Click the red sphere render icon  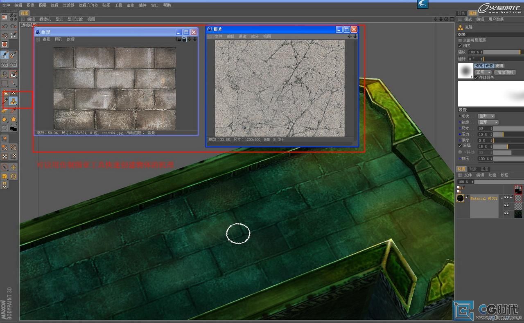[5, 44]
